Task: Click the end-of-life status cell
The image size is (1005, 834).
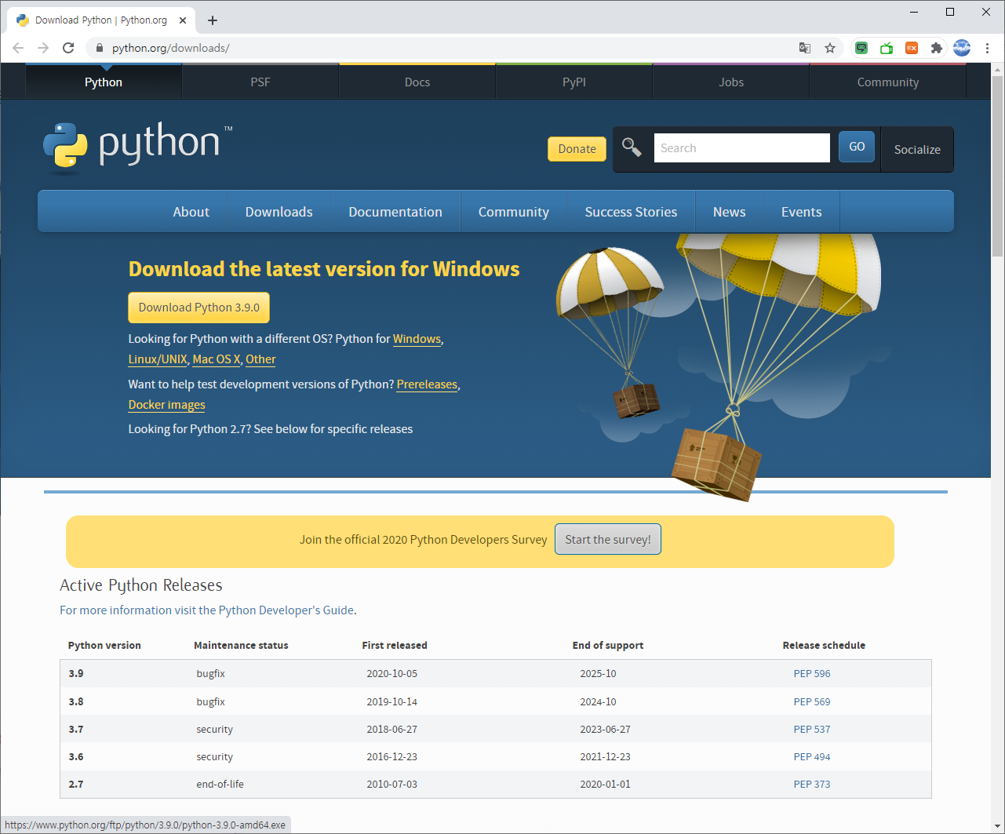Action: tap(220, 785)
